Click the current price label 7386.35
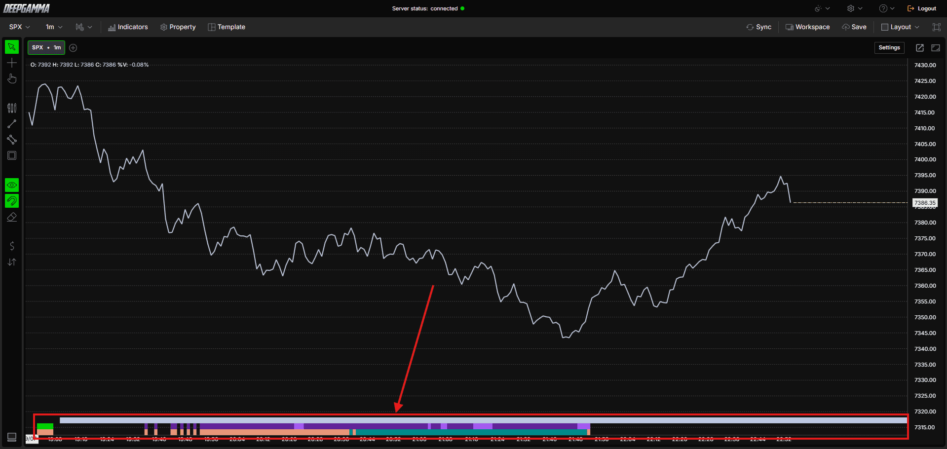 [x=925, y=203]
